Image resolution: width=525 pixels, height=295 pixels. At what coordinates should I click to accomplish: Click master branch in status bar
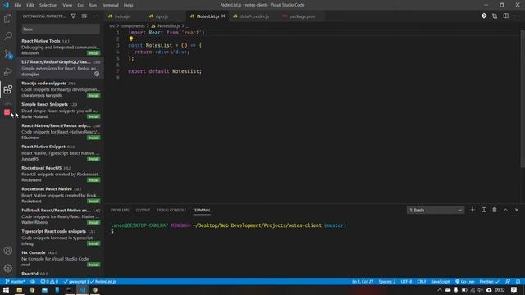coord(16,281)
